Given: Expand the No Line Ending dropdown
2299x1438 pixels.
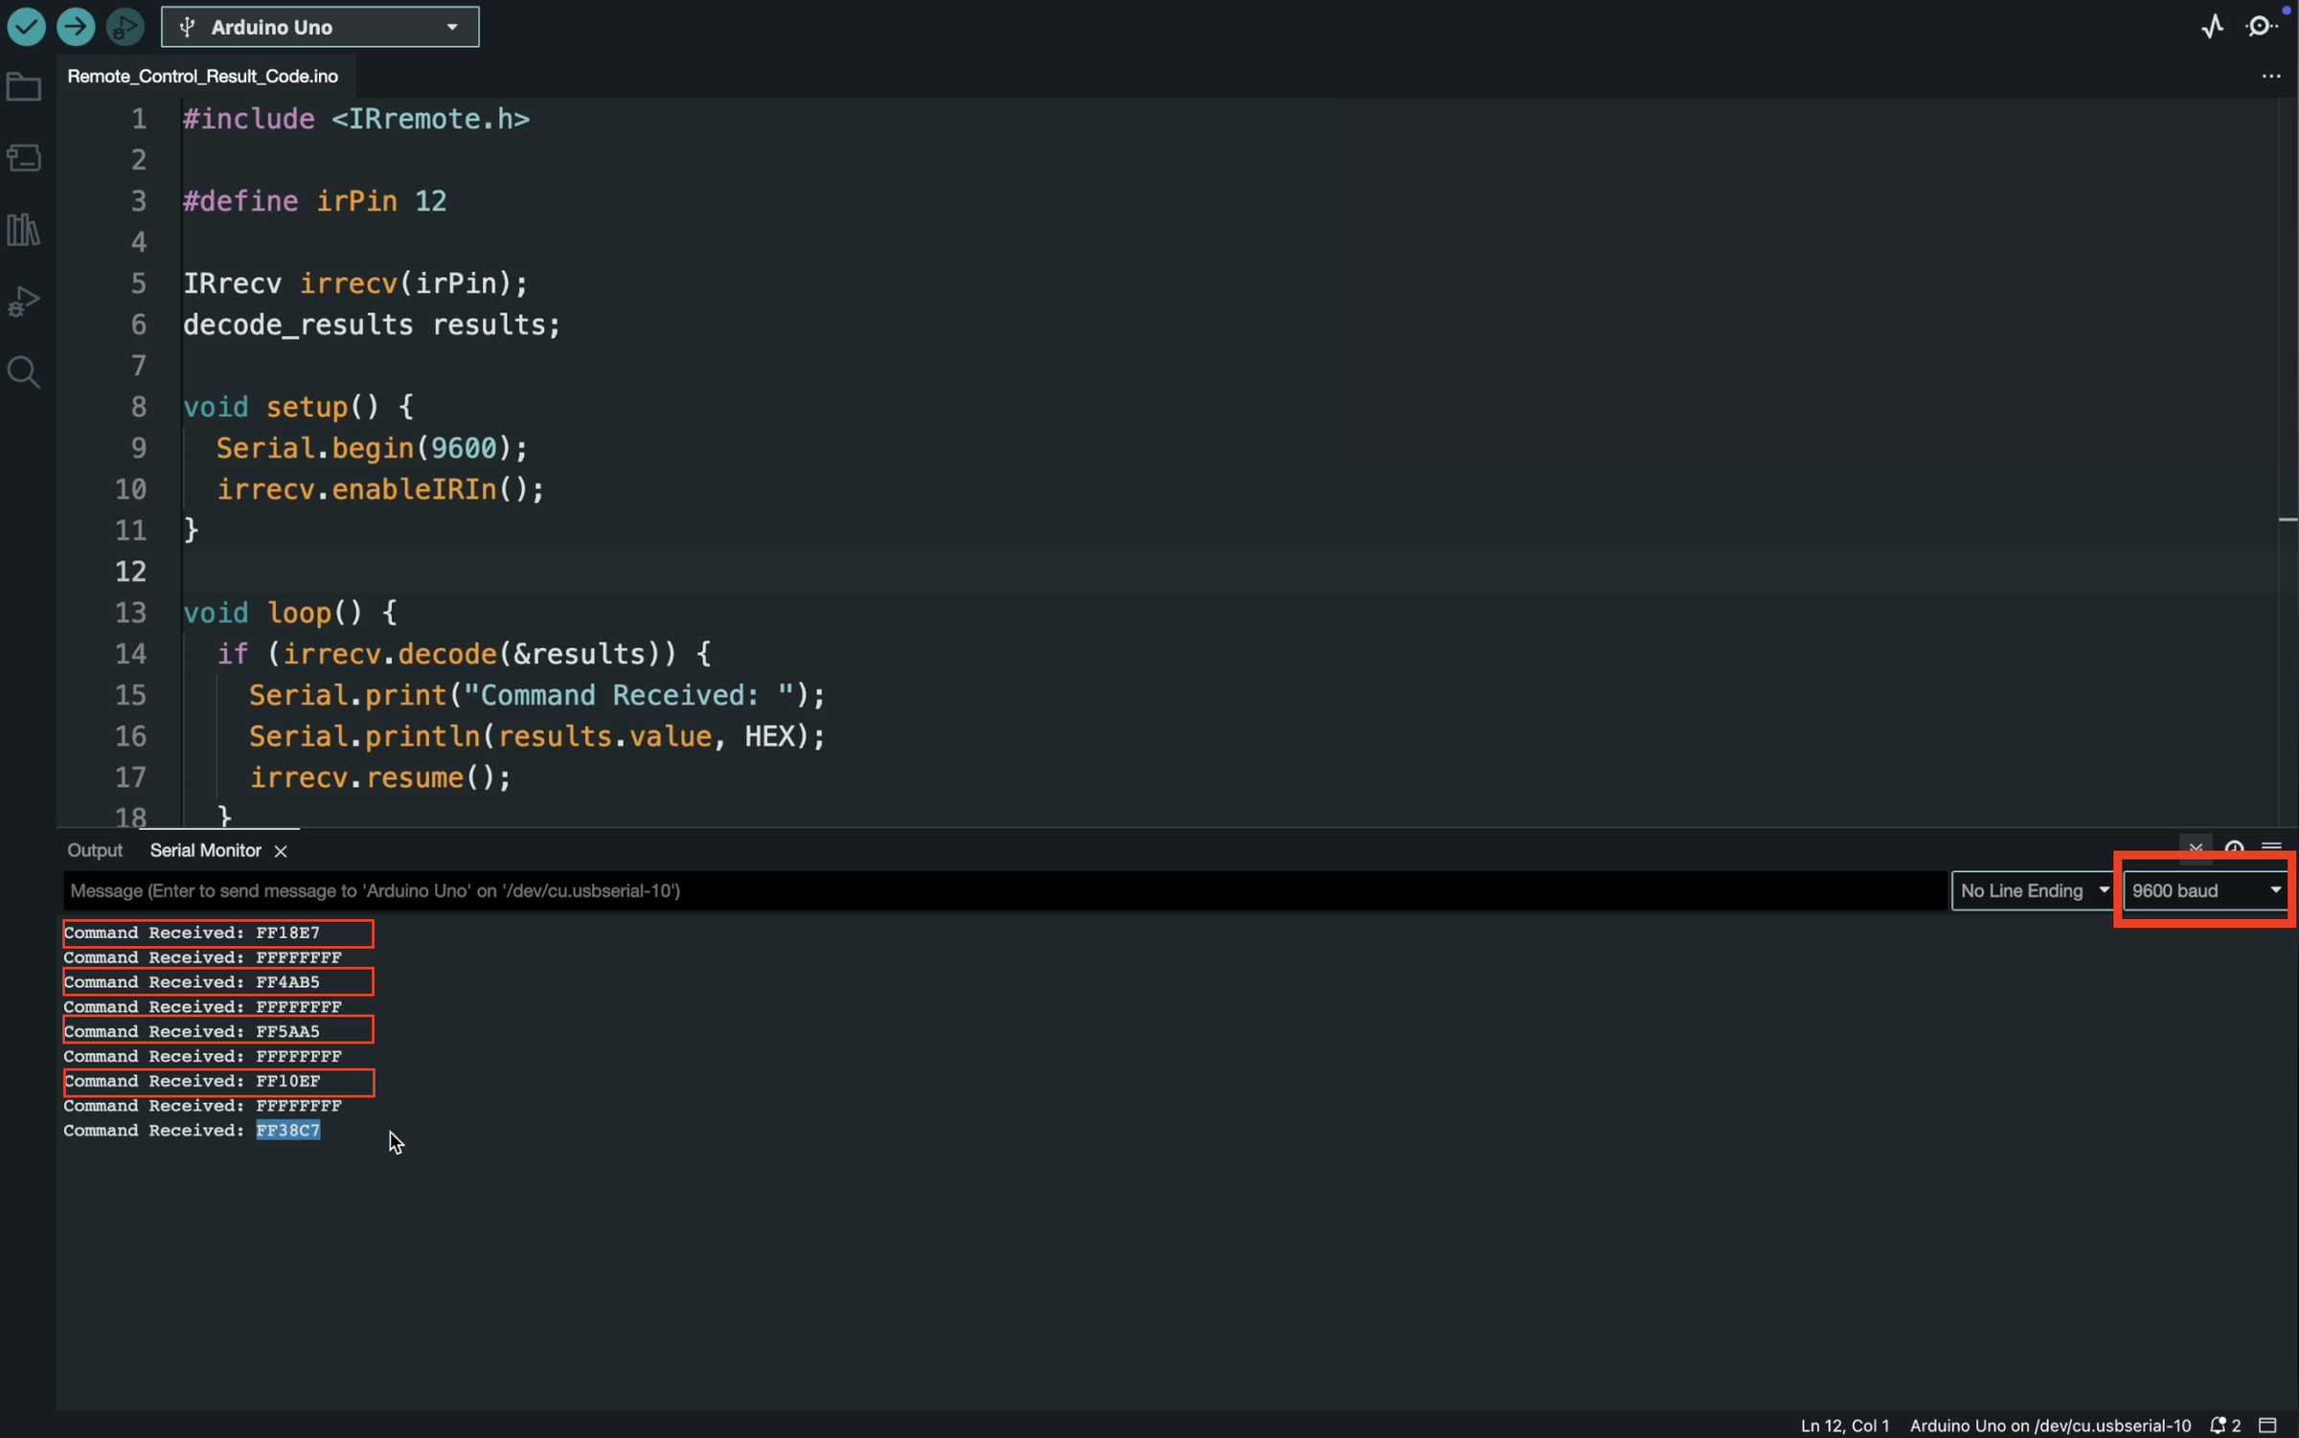Looking at the screenshot, I should 2032,890.
